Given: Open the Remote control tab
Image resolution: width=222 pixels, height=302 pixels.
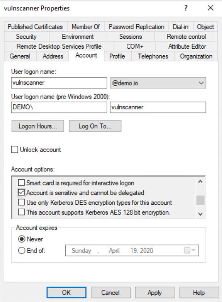Looking at the screenshot, I should (x=186, y=37).
